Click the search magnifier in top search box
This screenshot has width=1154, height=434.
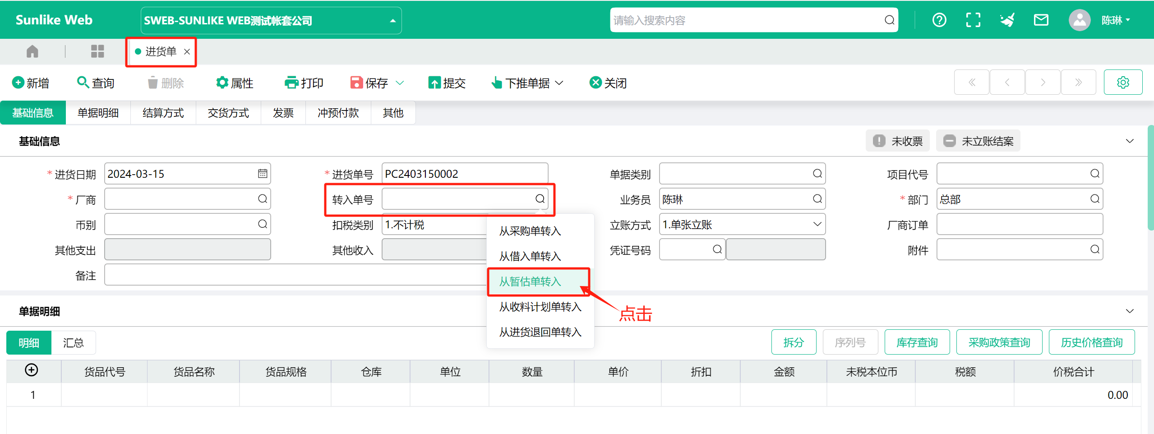point(889,20)
